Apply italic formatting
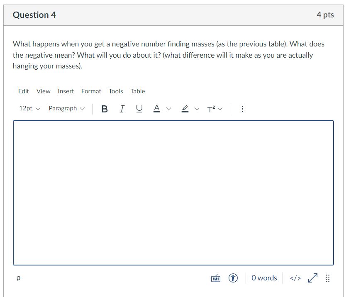The height and width of the screenshot is (297, 351). 122,109
